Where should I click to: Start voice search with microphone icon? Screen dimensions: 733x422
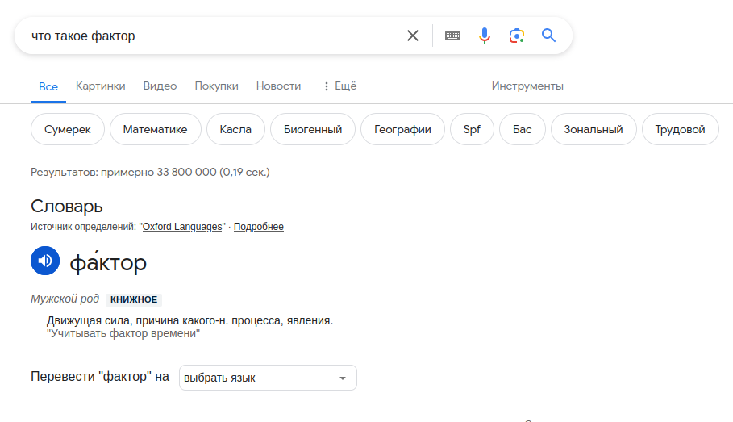pos(485,36)
